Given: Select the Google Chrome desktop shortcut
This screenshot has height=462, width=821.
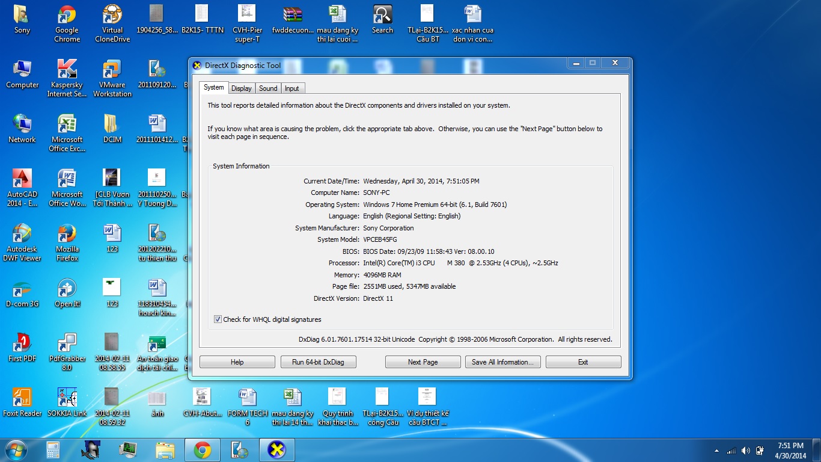Looking at the screenshot, I should 67,24.
